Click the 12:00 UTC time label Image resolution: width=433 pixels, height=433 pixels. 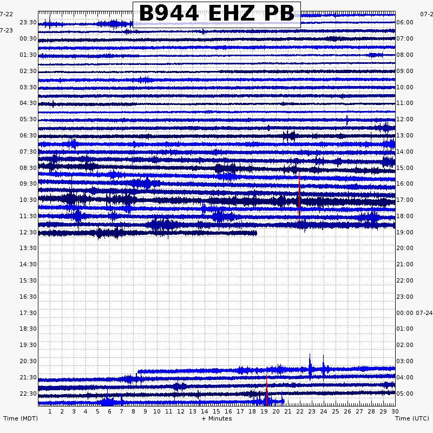coord(405,119)
